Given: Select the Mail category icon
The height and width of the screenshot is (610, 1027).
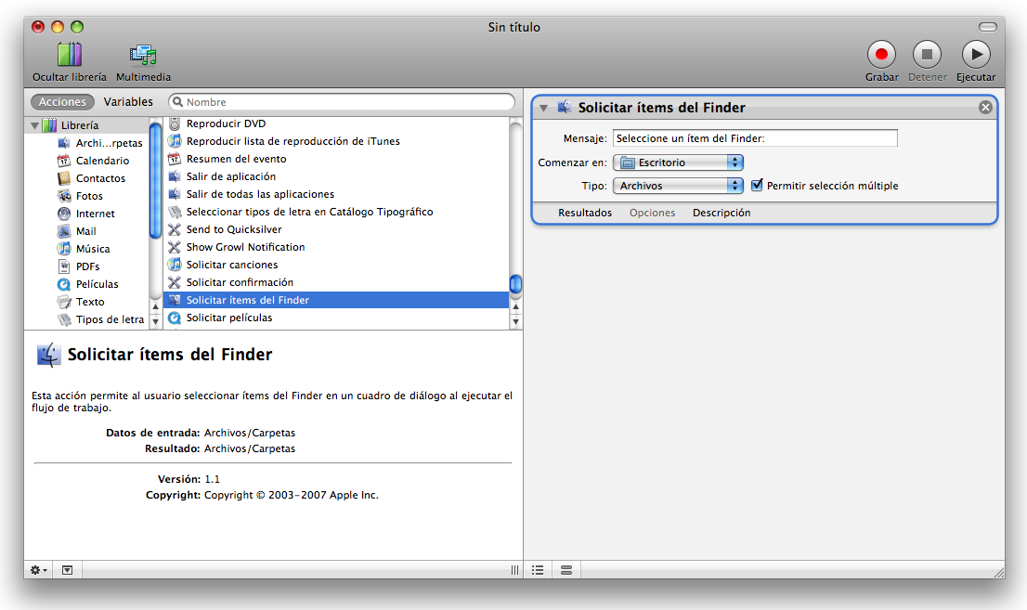Looking at the screenshot, I should (63, 231).
